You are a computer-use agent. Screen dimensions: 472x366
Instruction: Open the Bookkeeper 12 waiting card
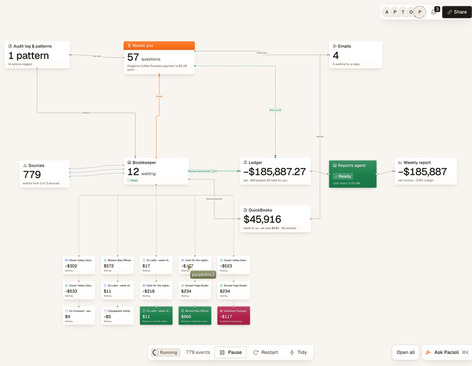point(156,171)
